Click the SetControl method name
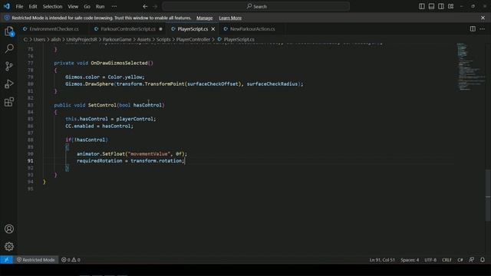 pyautogui.click(x=102, y=105)
